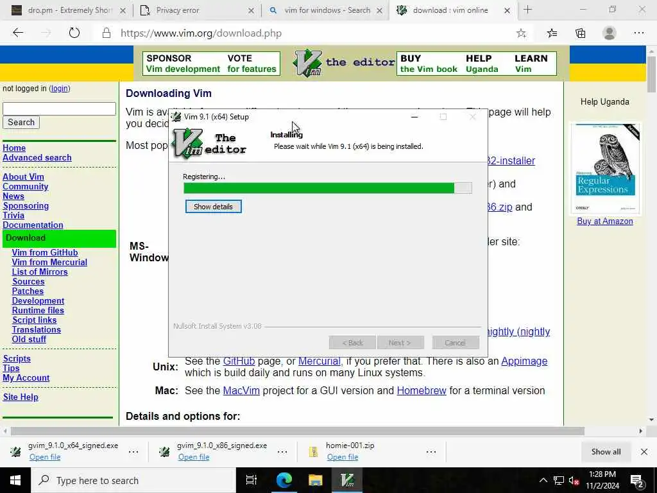The height and width of the screenshot is (493, 657).
Task: Open the Community sidebar link
Action: tap(25, 187)
